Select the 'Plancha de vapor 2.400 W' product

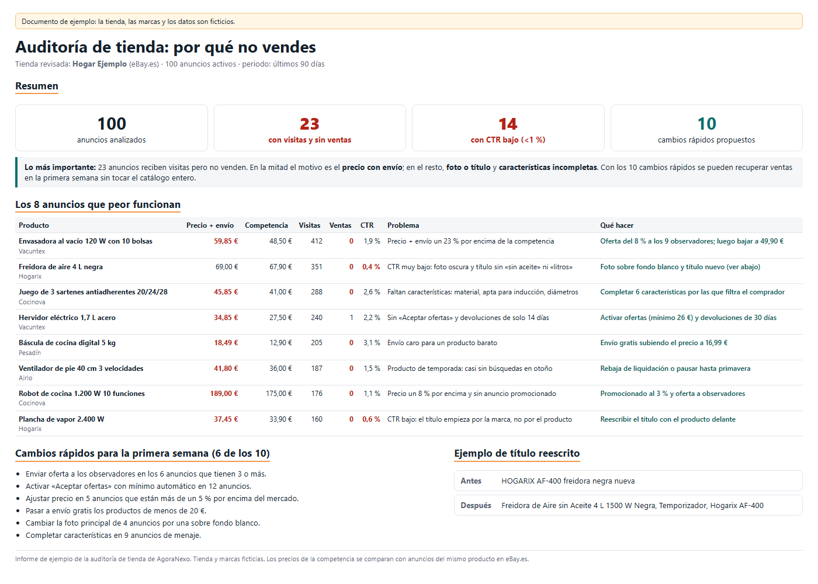(61, 419)
